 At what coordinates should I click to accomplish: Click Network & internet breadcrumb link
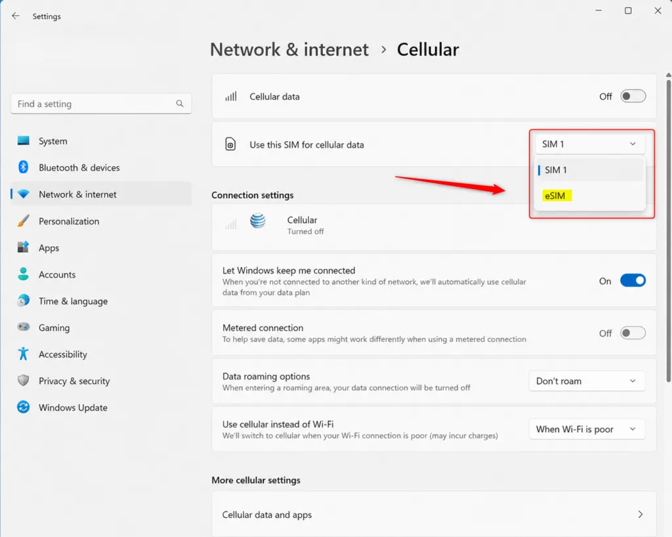pyautogui.click(x=289, y=50)
